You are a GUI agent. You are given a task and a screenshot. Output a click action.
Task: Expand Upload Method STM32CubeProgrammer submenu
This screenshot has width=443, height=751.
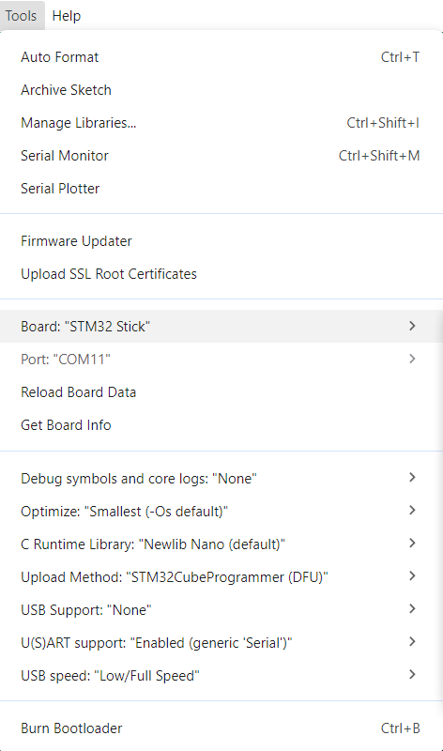[x=221, y=576]
